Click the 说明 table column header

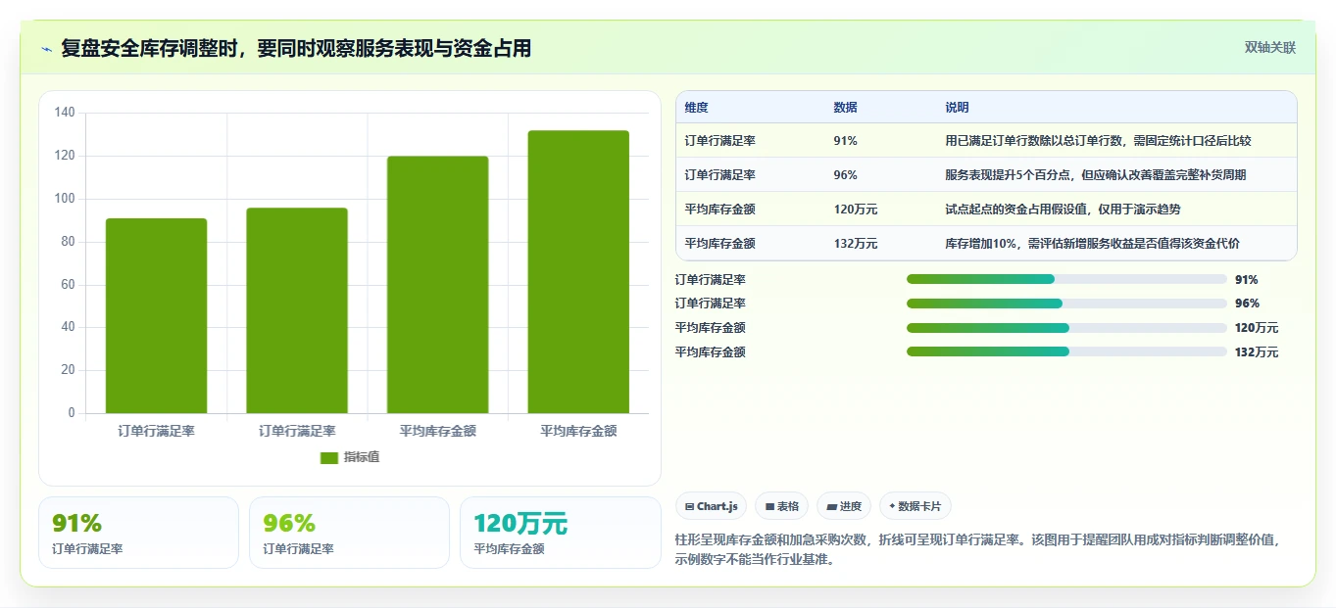(957, 107)
